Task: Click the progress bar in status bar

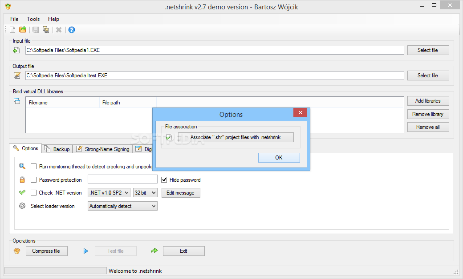Action: tap(56, 271)
